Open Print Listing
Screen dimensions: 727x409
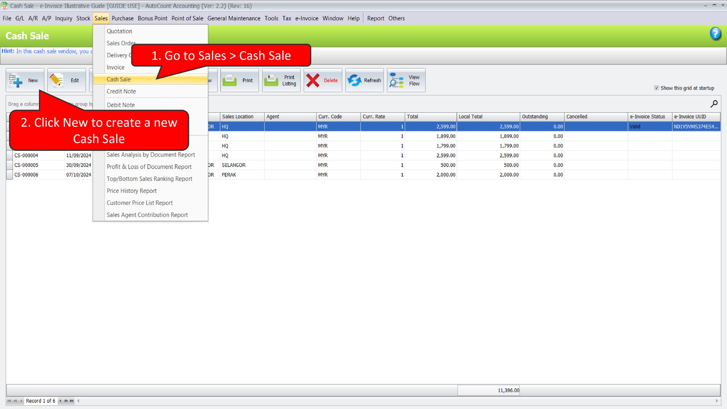click(x=281, y=80)
